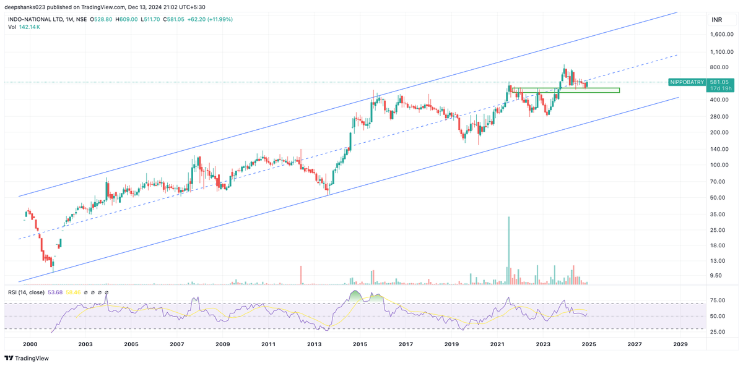Click the 2029 year on time axis
Viewport: 743px width, 366px height.
pyautogui.click(x=680, y=344)
